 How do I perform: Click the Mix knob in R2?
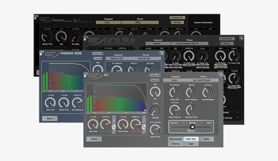click(x=155, y=92)
